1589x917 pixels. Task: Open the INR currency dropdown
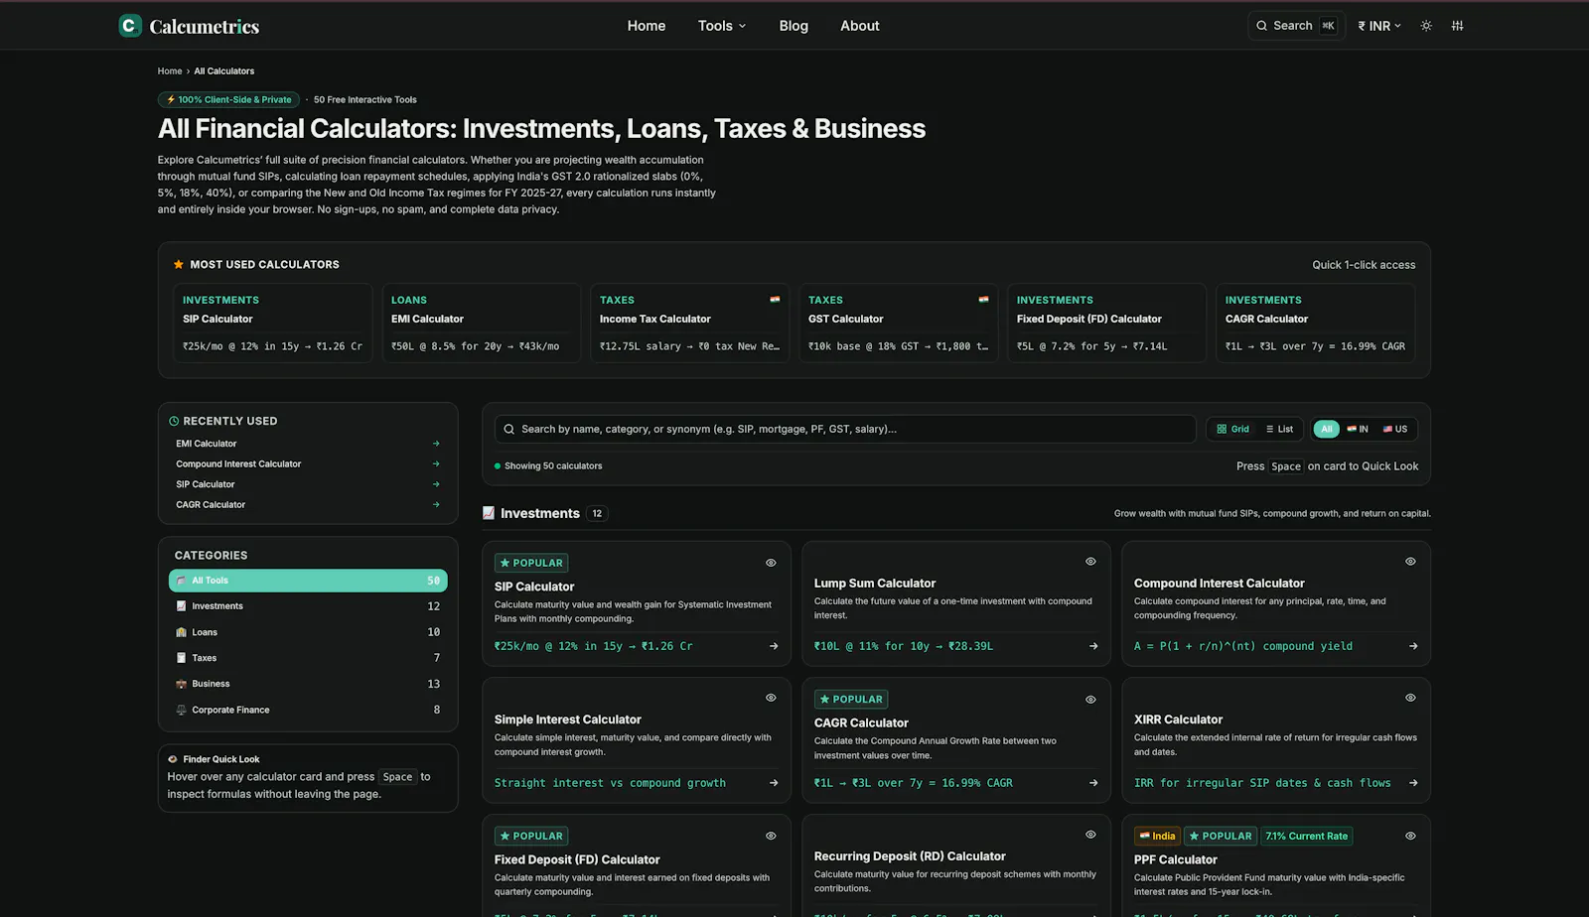coord(1379,26)
